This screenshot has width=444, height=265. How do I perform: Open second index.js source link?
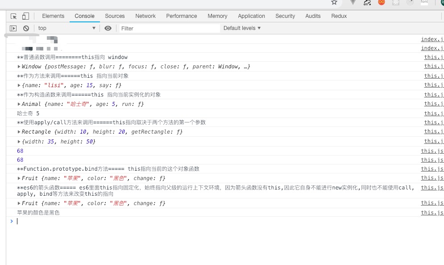pos(432,48)
